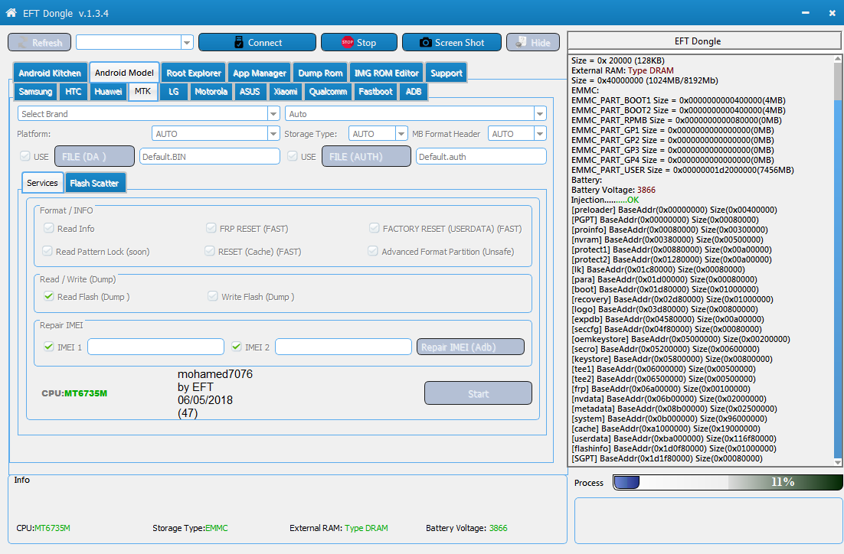Select the Qualcomm tab
844x554 pixels.
[329, 91]
